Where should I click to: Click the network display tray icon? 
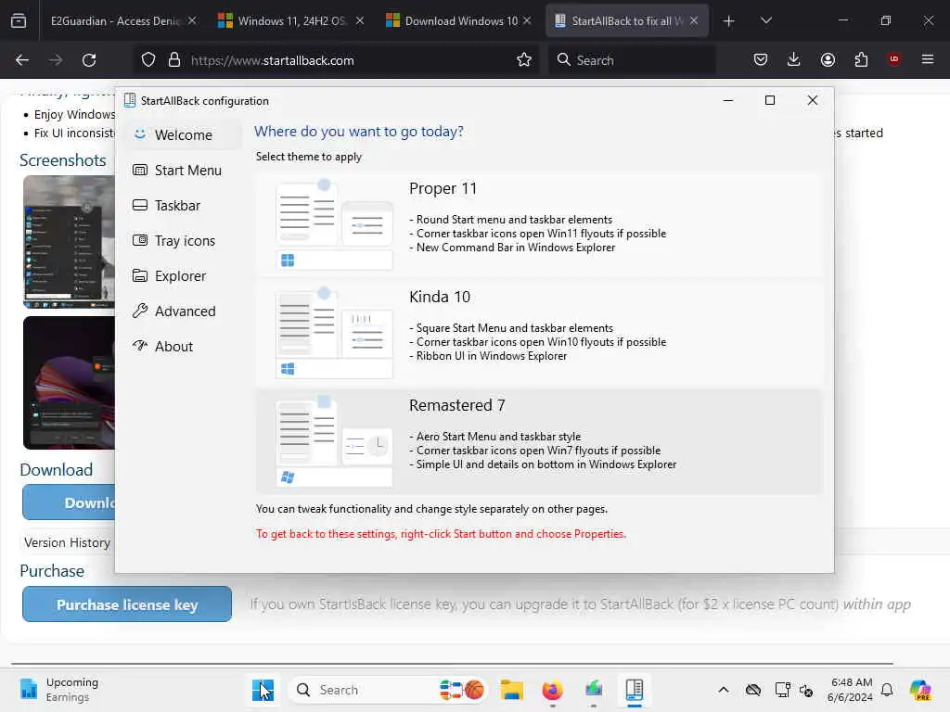pos(782,690)
